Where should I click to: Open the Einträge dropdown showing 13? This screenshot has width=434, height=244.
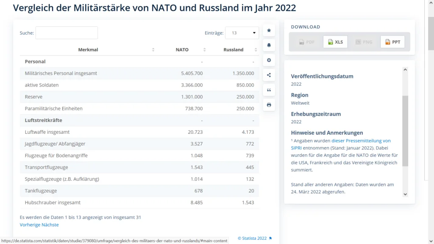pos(242,33)
